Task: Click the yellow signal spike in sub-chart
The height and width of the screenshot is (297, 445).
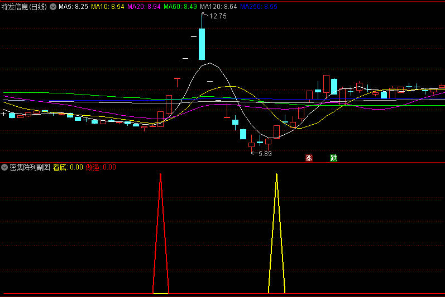Action: pyautogui.click(x=276, y=235)
